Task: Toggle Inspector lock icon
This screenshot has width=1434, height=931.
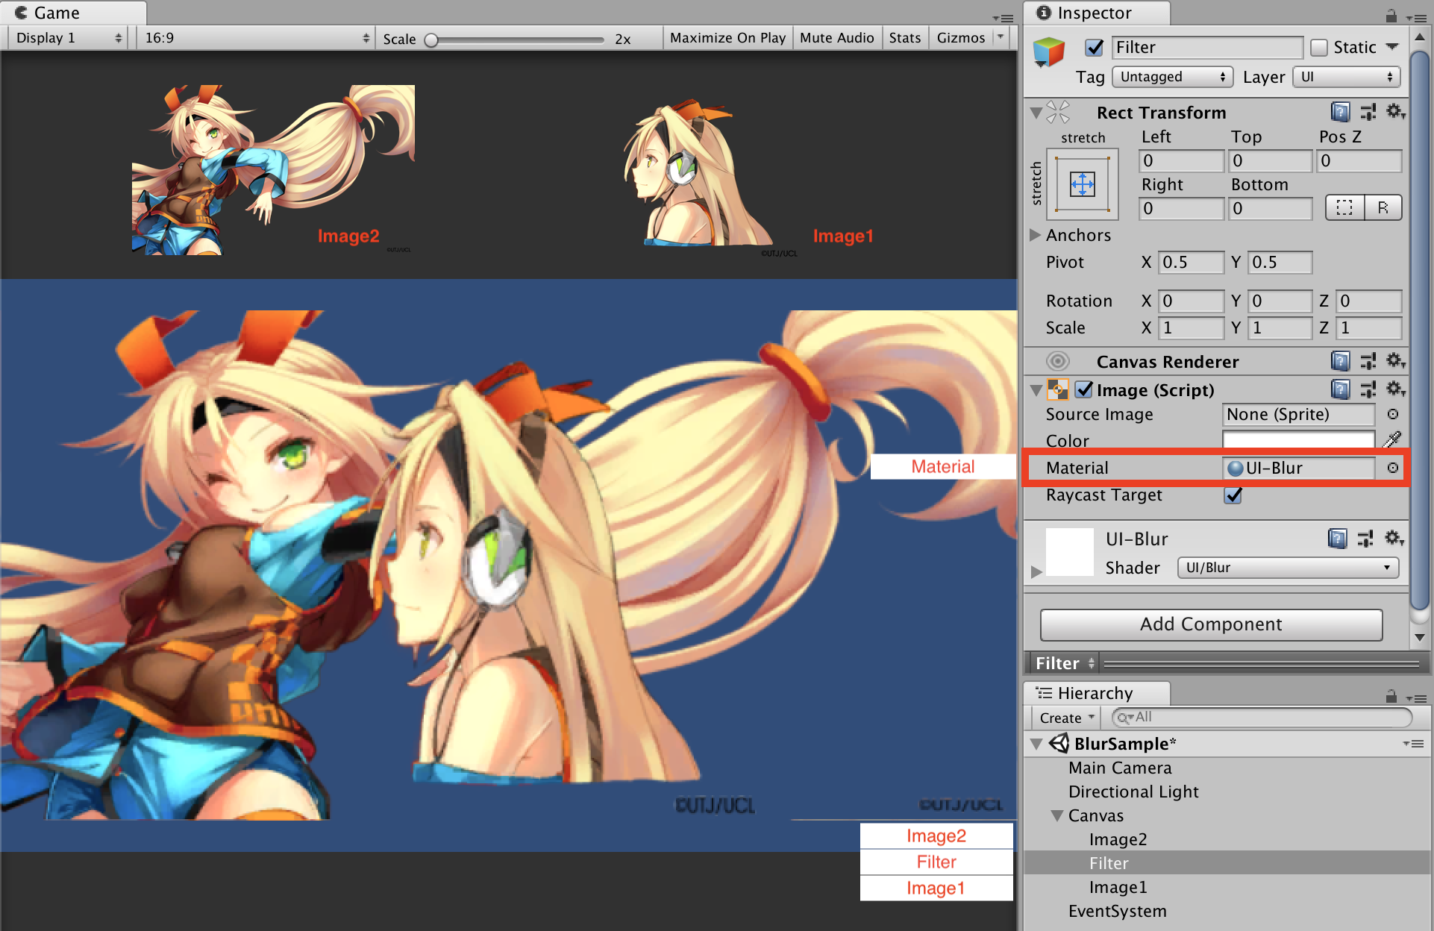Action: point(1391,15)
